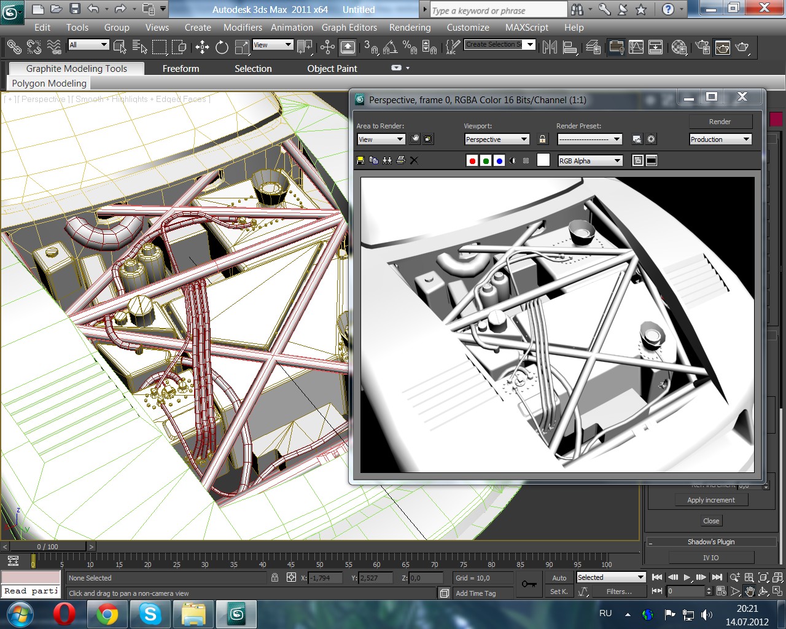The image size is (786, 629).
Task: Click Select and Manipulate icon
Action: [x=327, y=47]
